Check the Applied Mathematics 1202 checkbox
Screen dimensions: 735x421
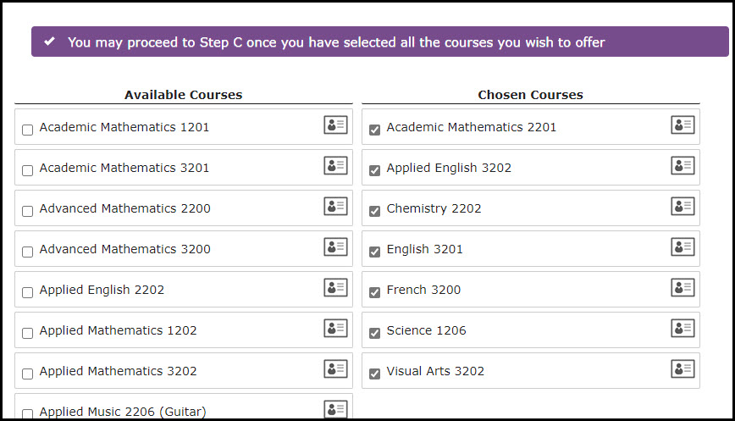point(28,333)
